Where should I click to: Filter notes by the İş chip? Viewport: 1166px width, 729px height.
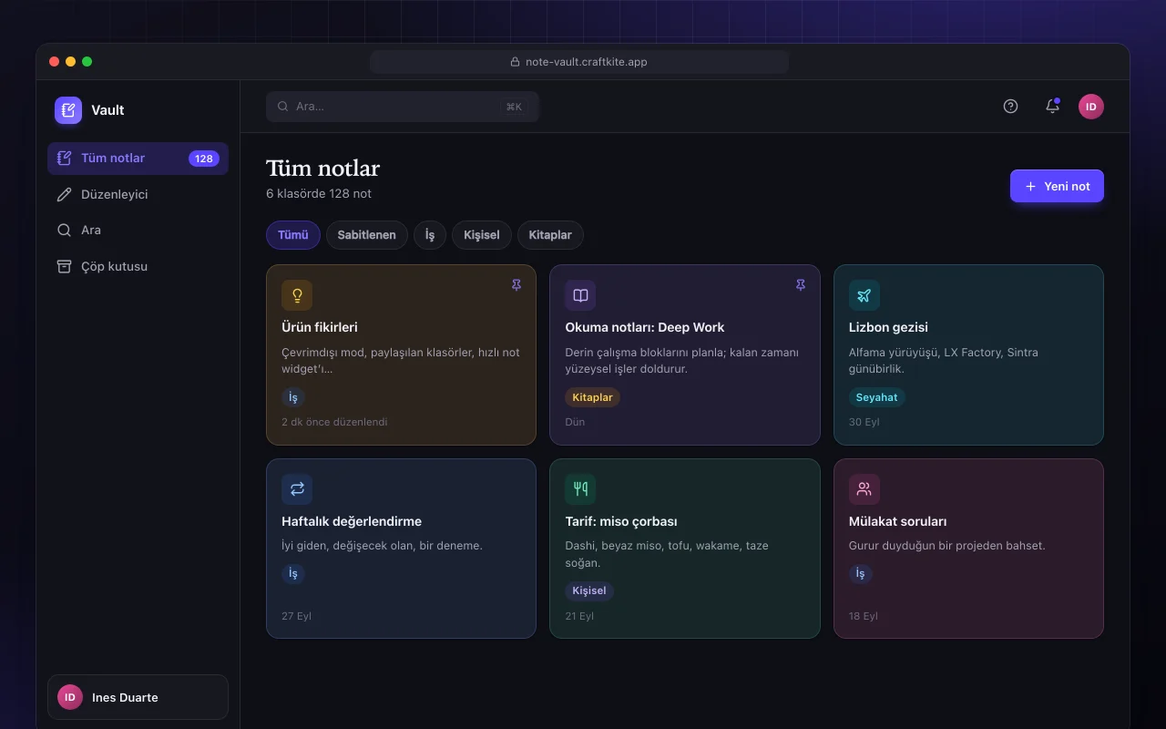430,235
